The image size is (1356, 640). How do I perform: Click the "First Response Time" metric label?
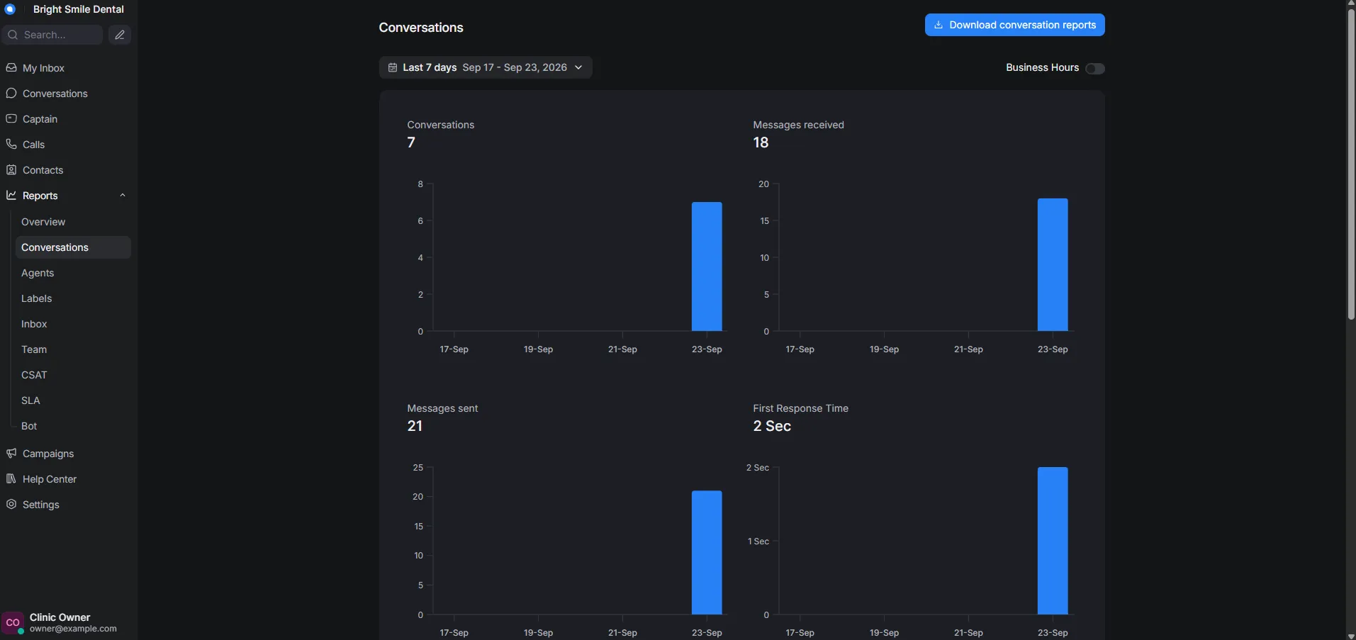pos(800,408)
